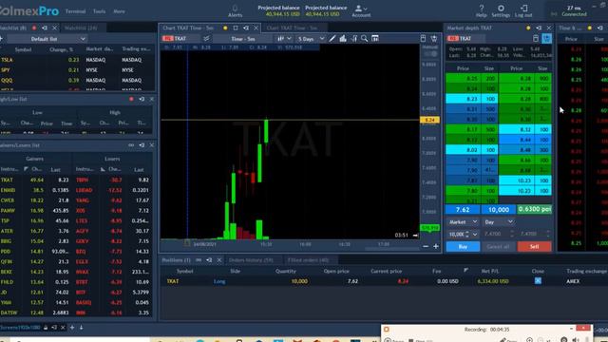
Task: Click the highlighted blue icon in Market depth toolbar
Action: [547, 38]
